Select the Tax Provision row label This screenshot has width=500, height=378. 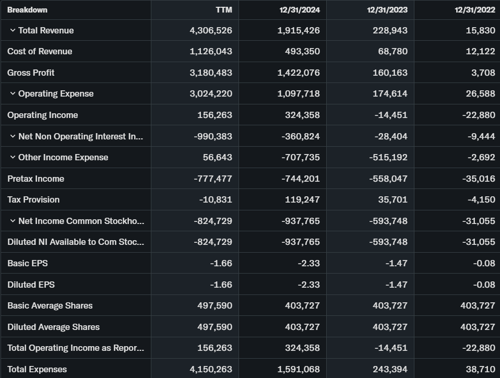pyautogui.click(x=33, y=199)
